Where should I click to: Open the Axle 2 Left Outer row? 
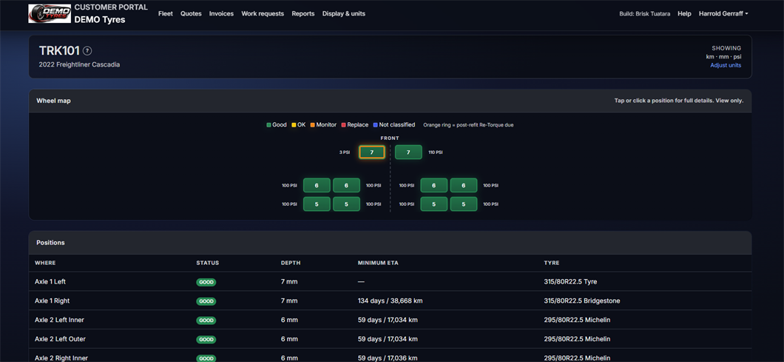(390, 339)
